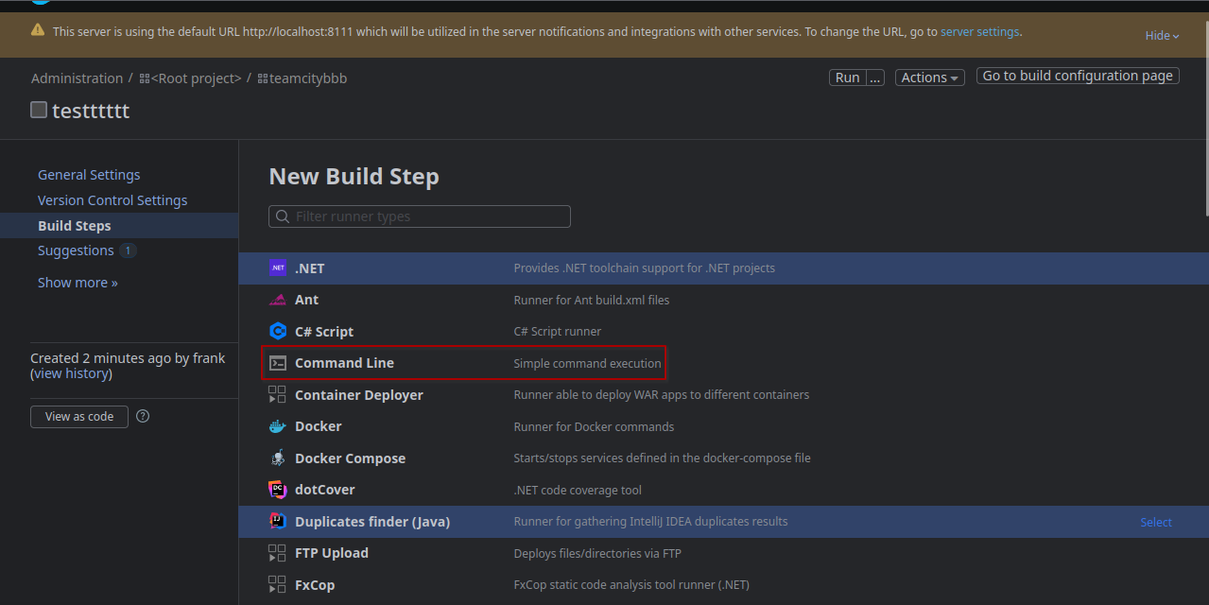Expand Show more settings in sidebar
Image resolution: width=1209 pixels, height=605 pixels.
pos(78,283)
